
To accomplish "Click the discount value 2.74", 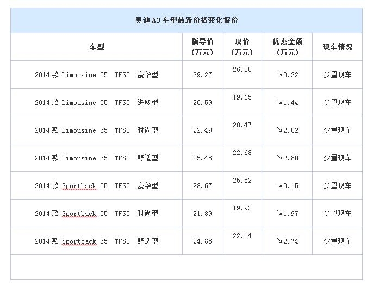I will pyautogui.click(x=291, y=241).
